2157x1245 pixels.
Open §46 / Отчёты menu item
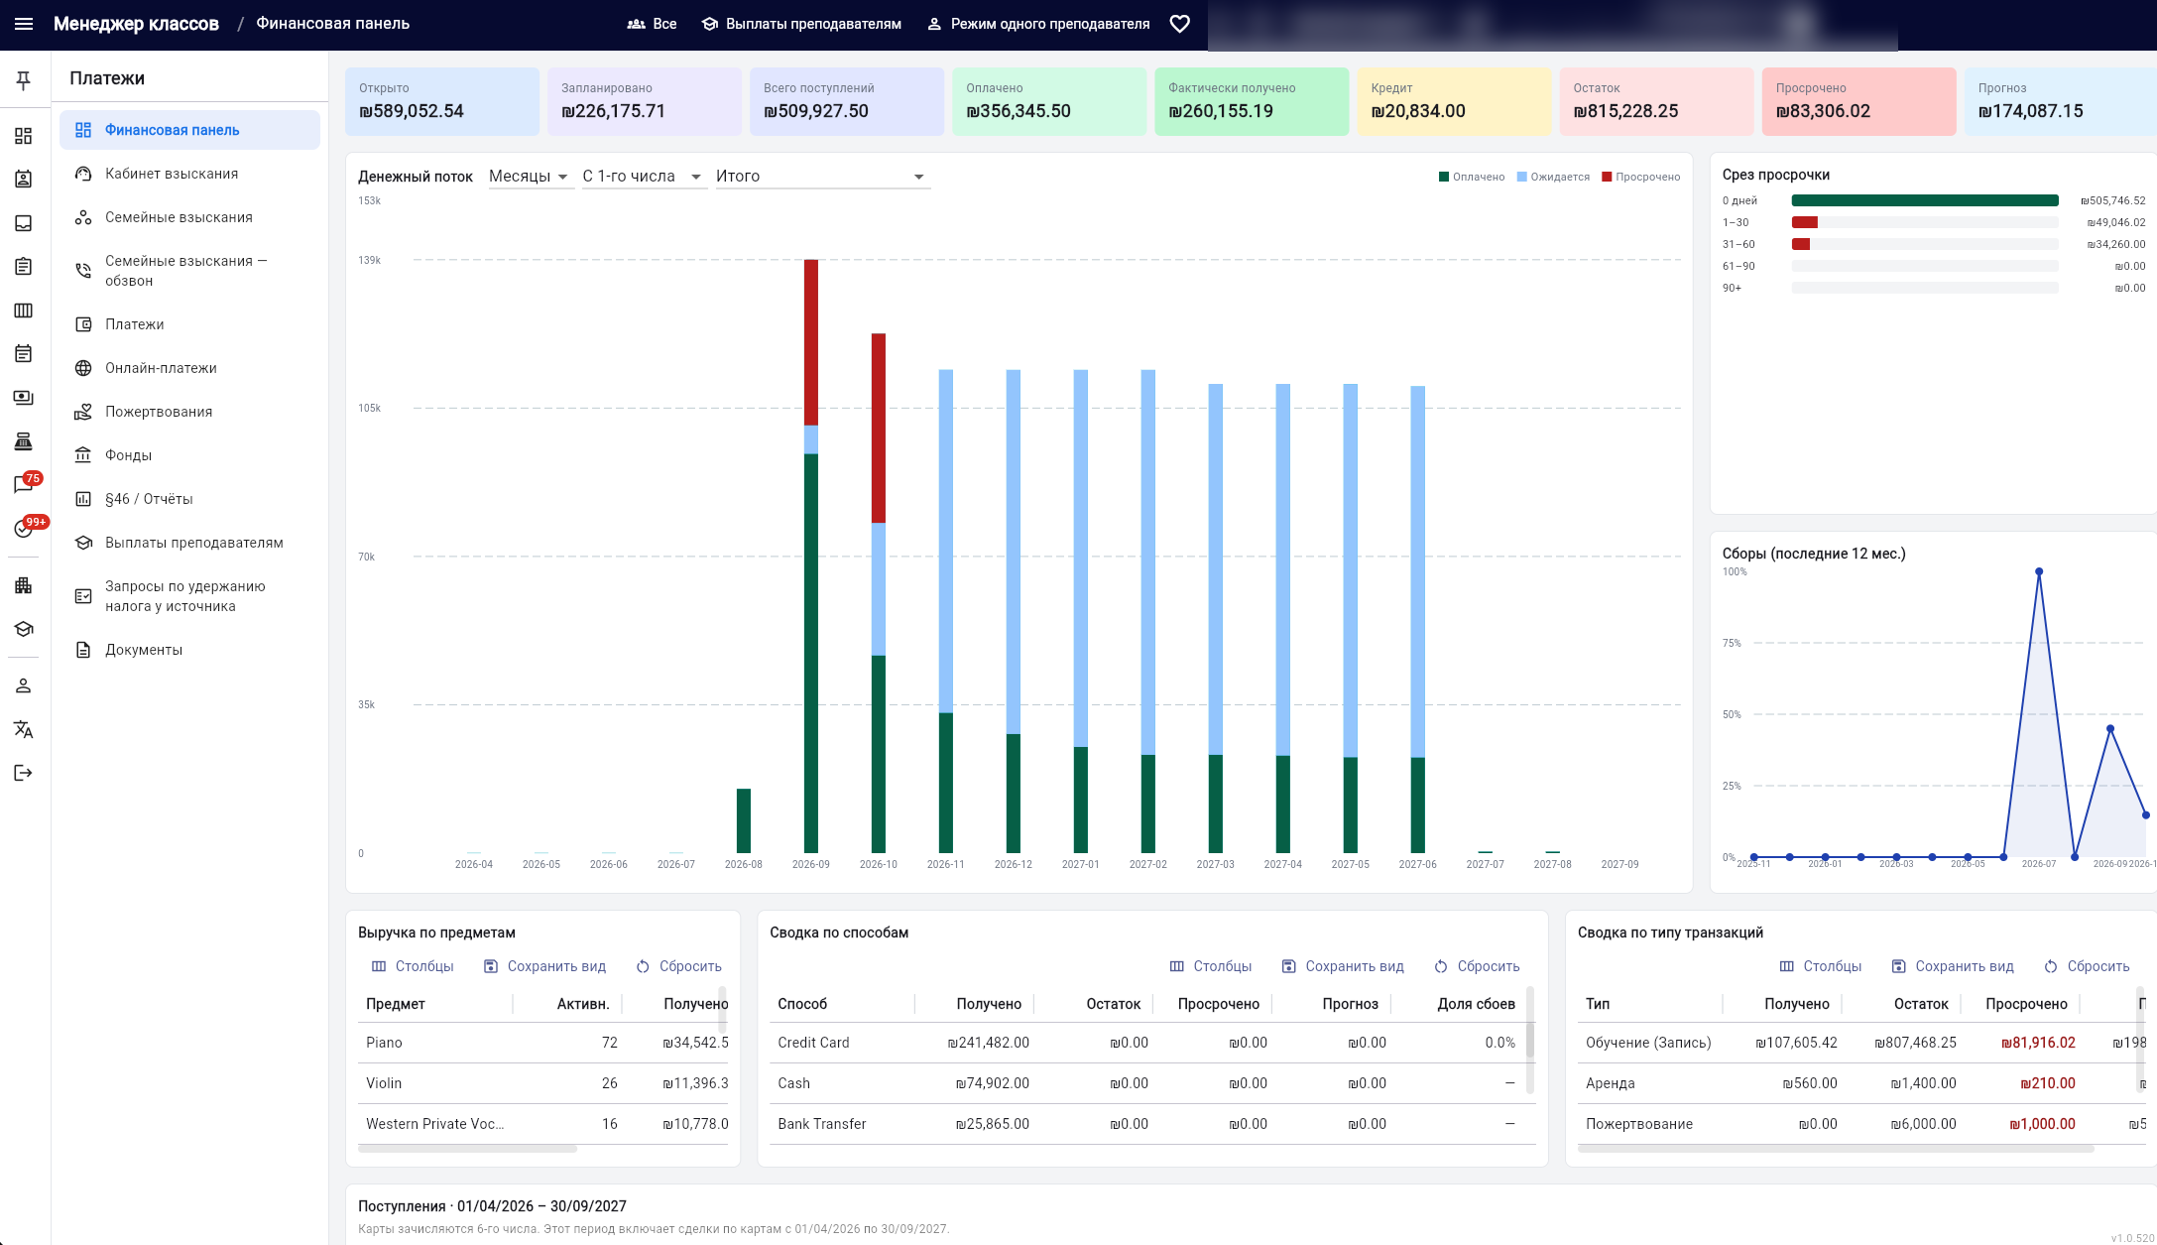pos(189,499)
